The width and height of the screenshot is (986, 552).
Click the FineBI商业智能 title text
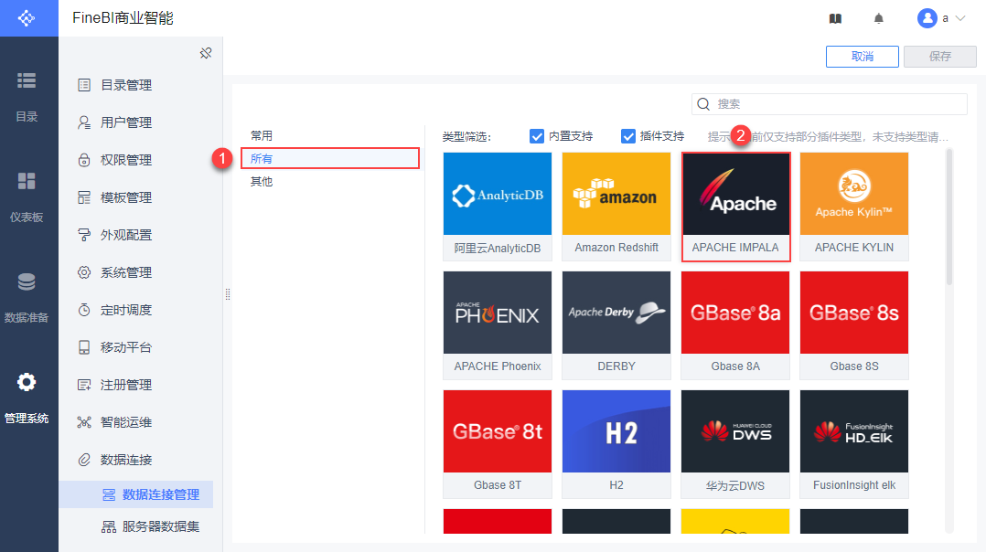(x=123, y=18)
